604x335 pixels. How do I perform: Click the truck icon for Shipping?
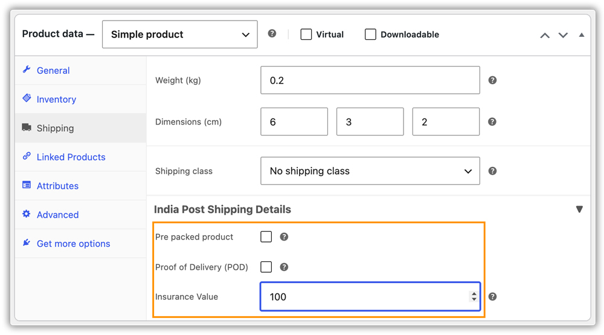pyautogui.click(x=27, y=127)
